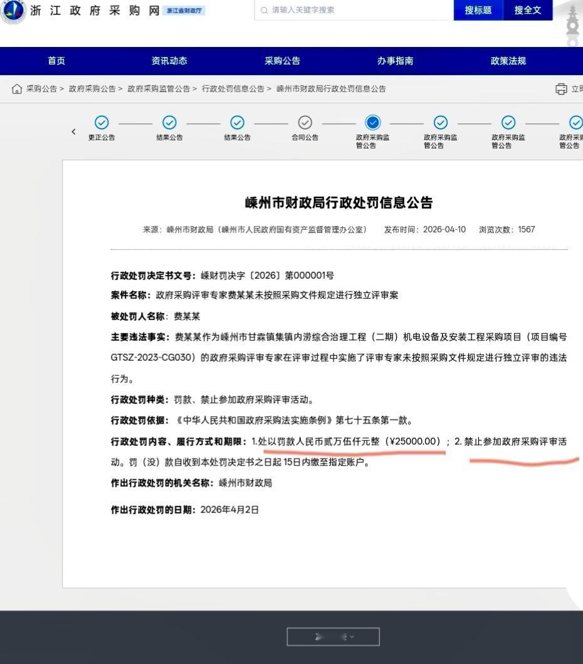Go to 首页 in navigation bar

coord(56,61)
